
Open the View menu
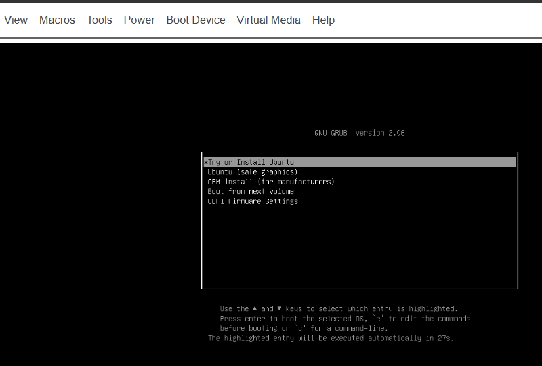(x=16, y=20)
